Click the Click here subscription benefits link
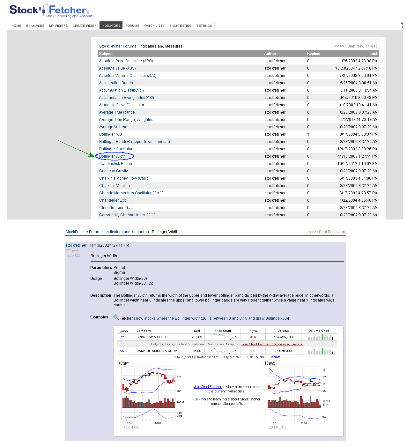Screen dimensions: 407x447 (201, 399)
